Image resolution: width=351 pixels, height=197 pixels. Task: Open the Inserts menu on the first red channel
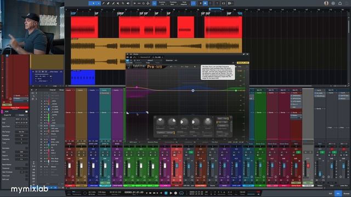click(69, 90)
